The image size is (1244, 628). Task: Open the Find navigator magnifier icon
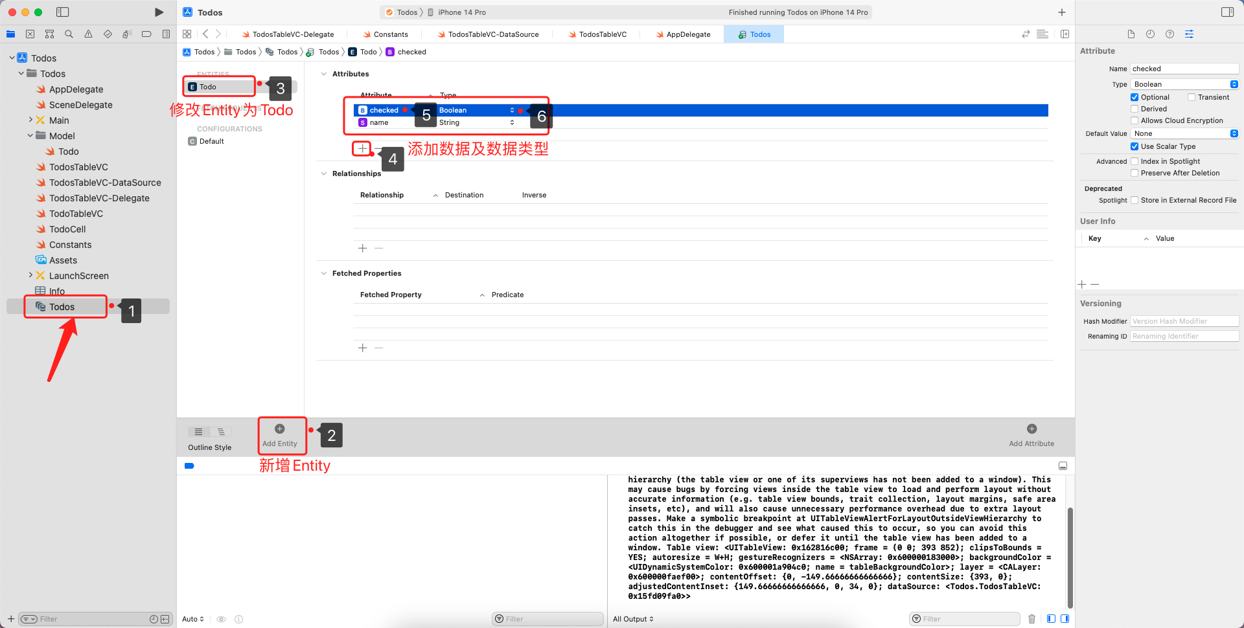69,34
